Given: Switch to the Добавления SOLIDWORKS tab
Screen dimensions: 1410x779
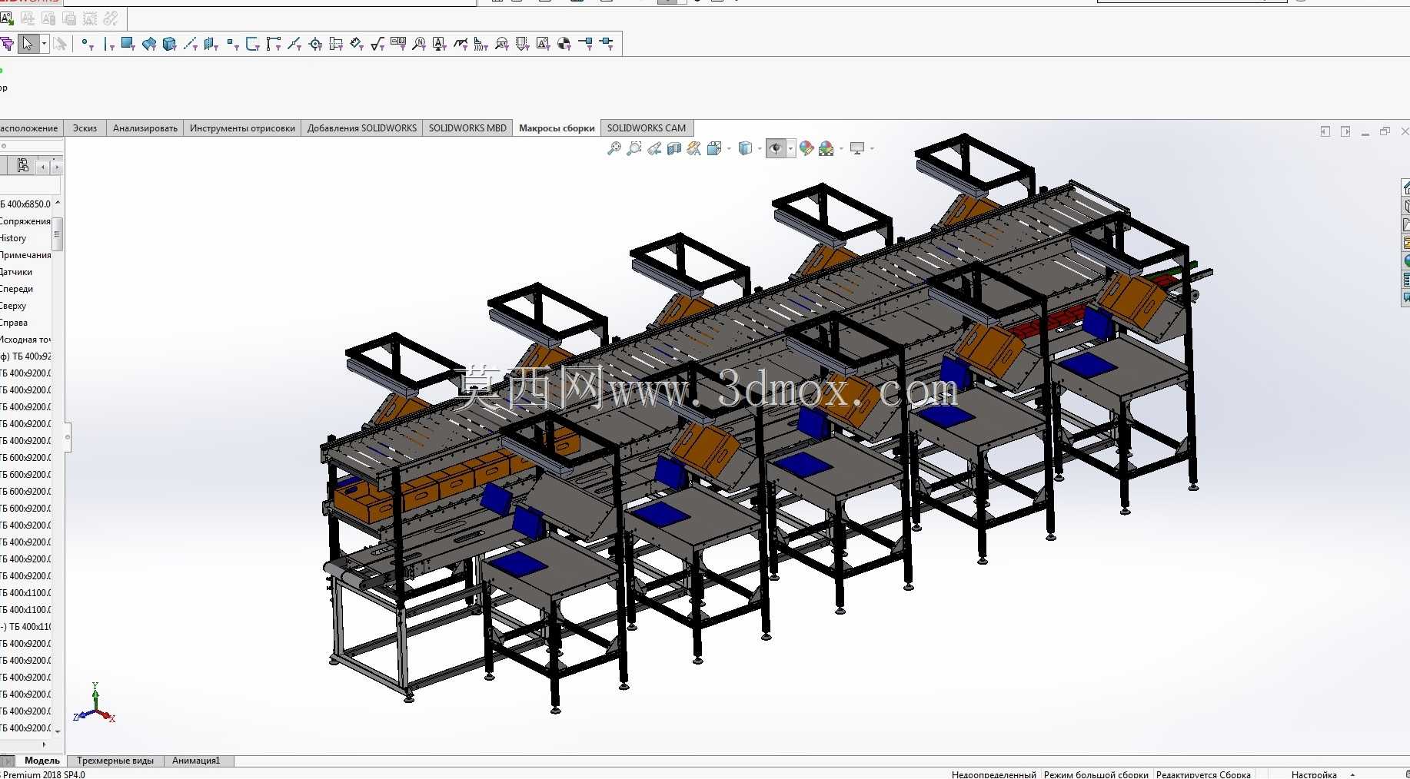Looking at the screenshot, I should (x=361, y=128).
